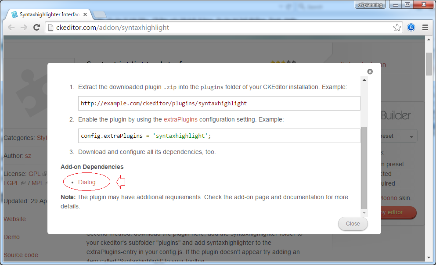Click the o7planning user profile button
436x265 pixels.
tap(370, 5)
